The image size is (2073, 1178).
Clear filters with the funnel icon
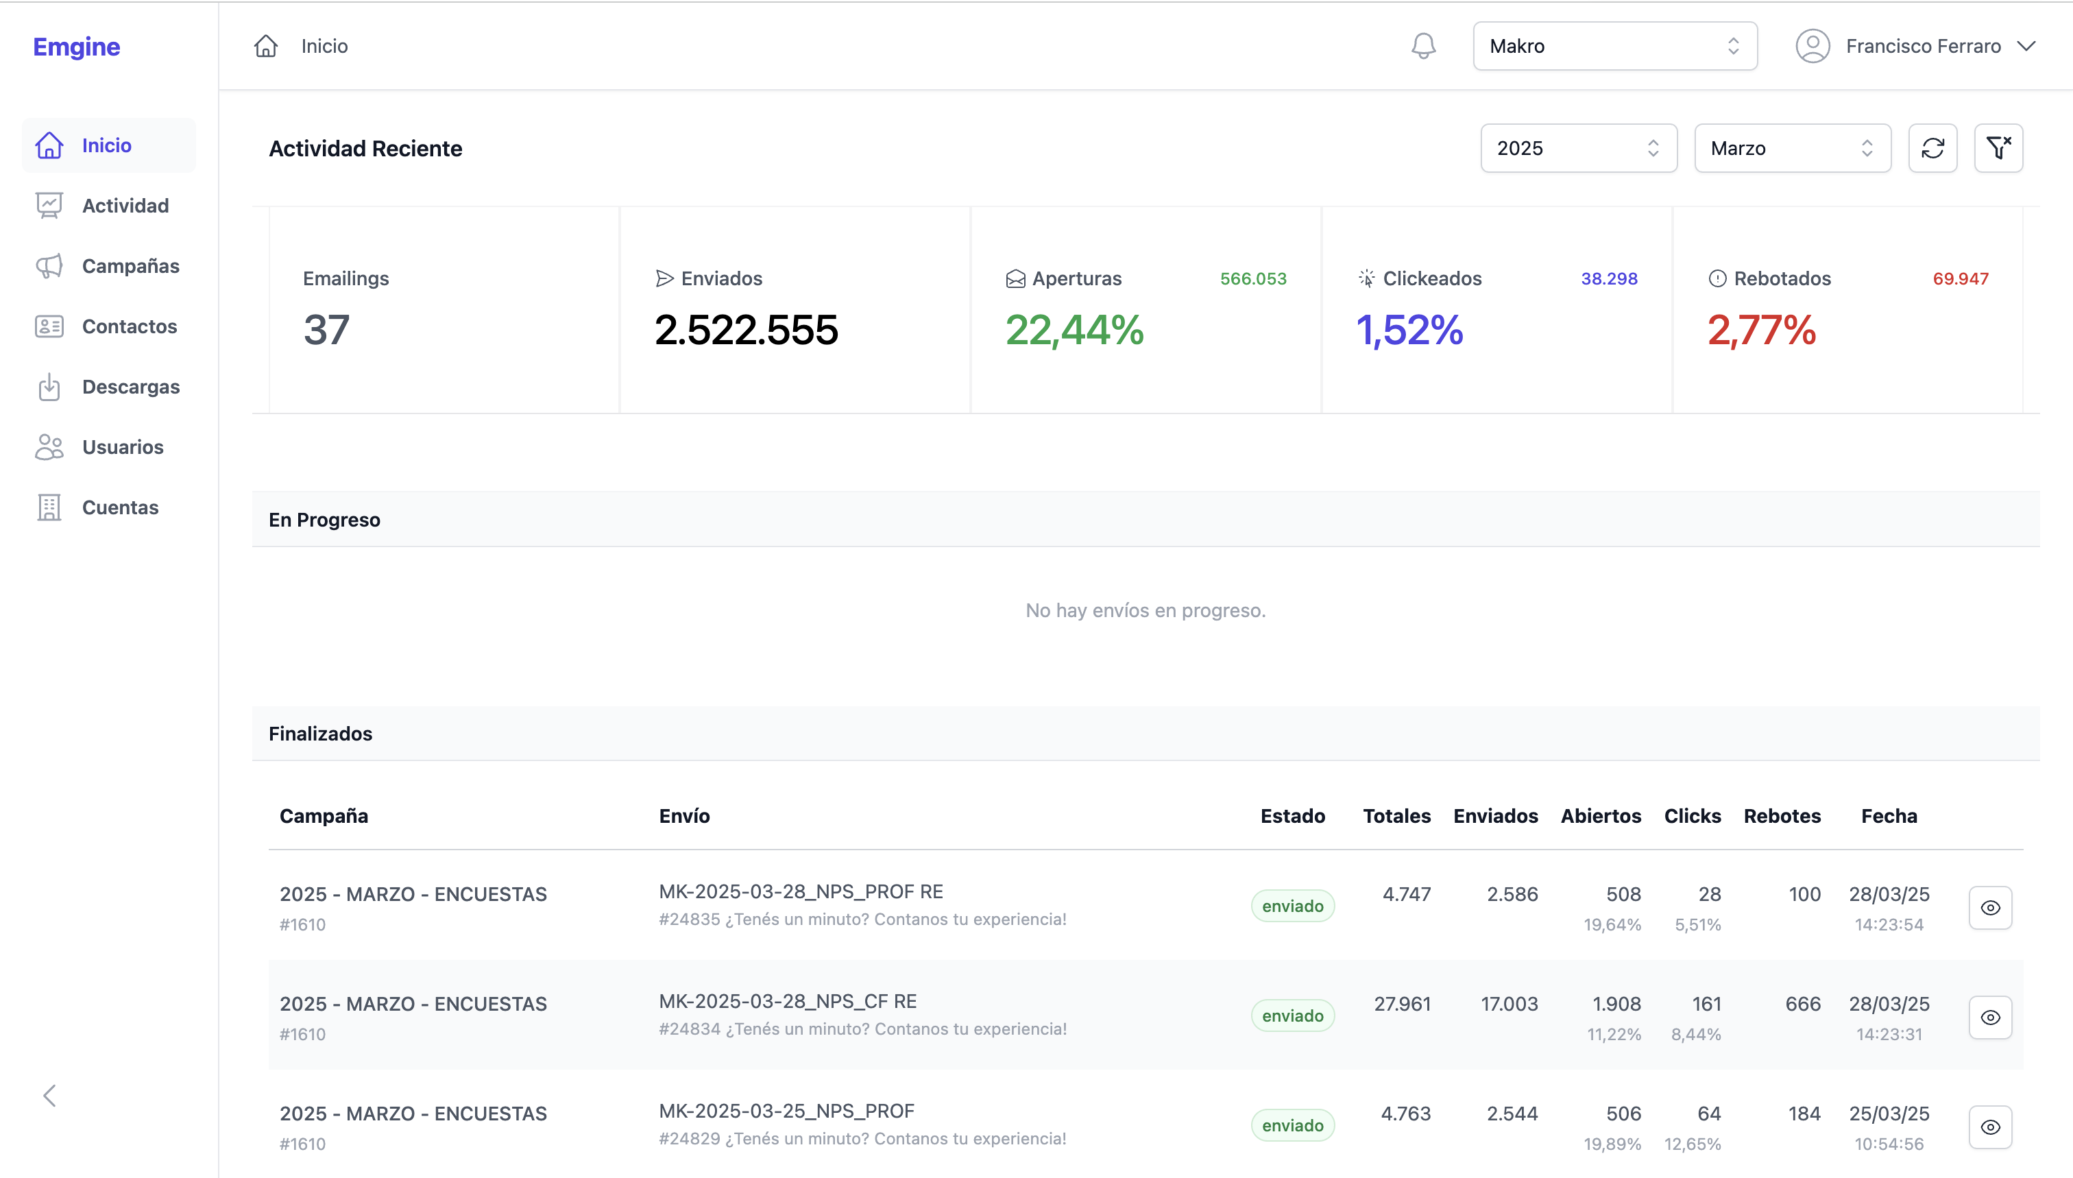pos(1998,148)
